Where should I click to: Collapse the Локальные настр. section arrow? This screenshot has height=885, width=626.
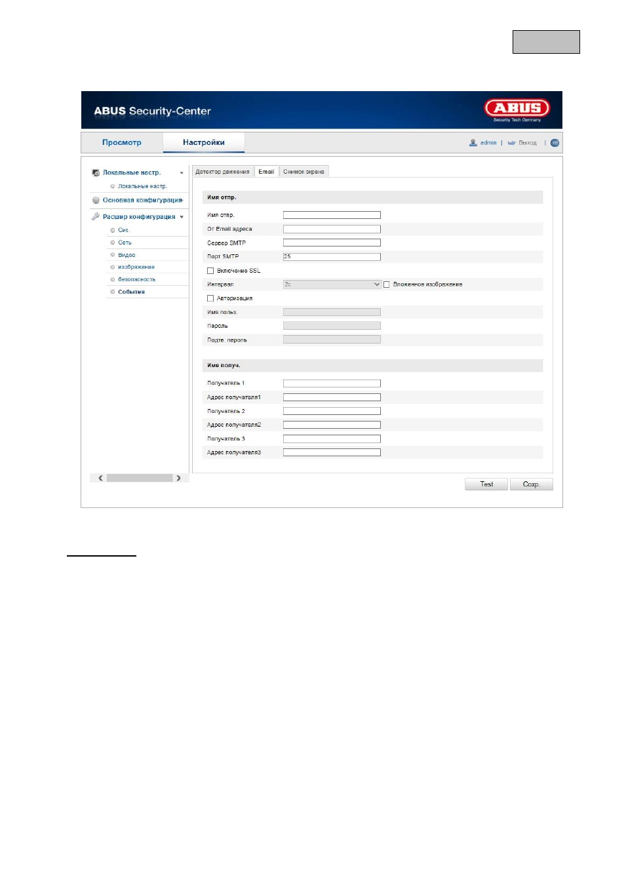pyautogui.click(x=182, y=173)
